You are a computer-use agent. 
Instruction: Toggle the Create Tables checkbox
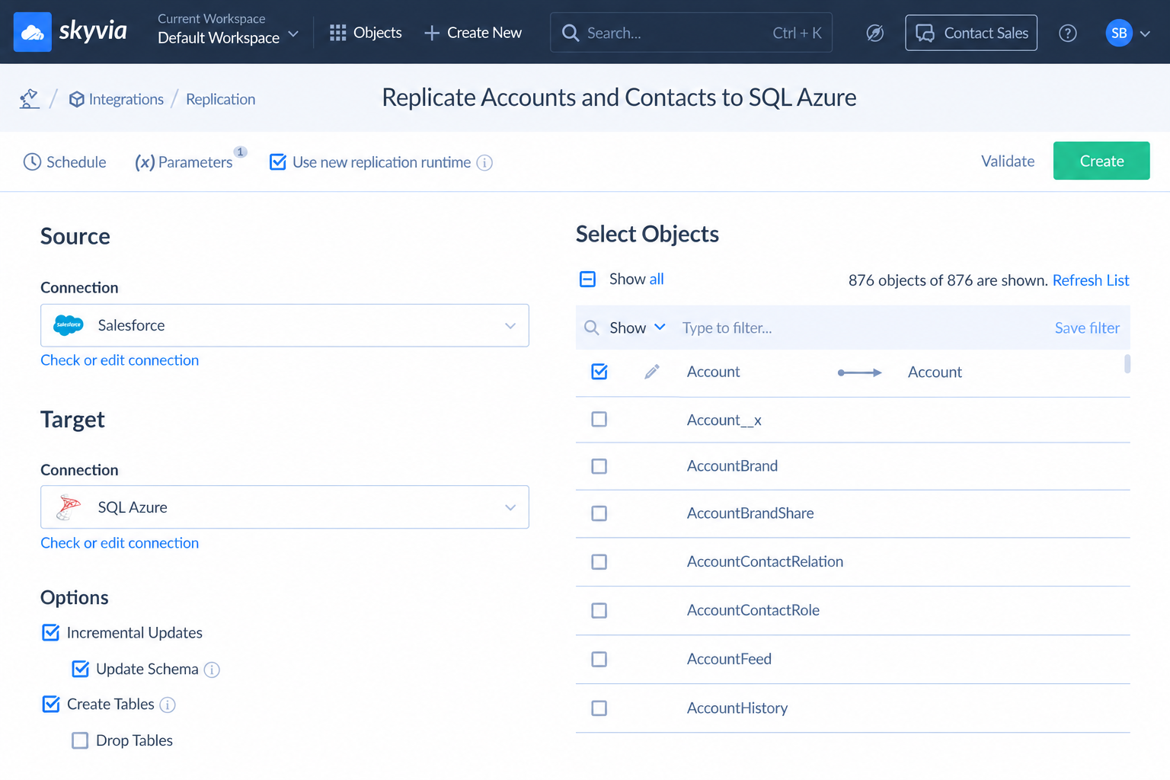(x=50, y=704)
